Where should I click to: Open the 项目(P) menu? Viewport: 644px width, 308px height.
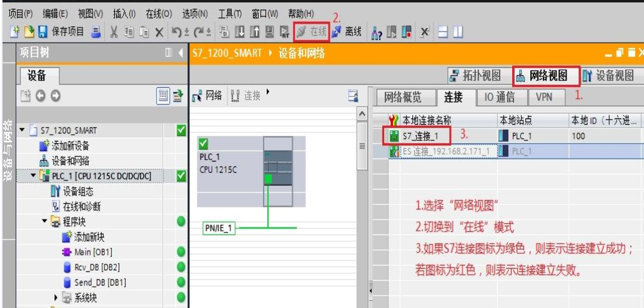pos(21,14)
